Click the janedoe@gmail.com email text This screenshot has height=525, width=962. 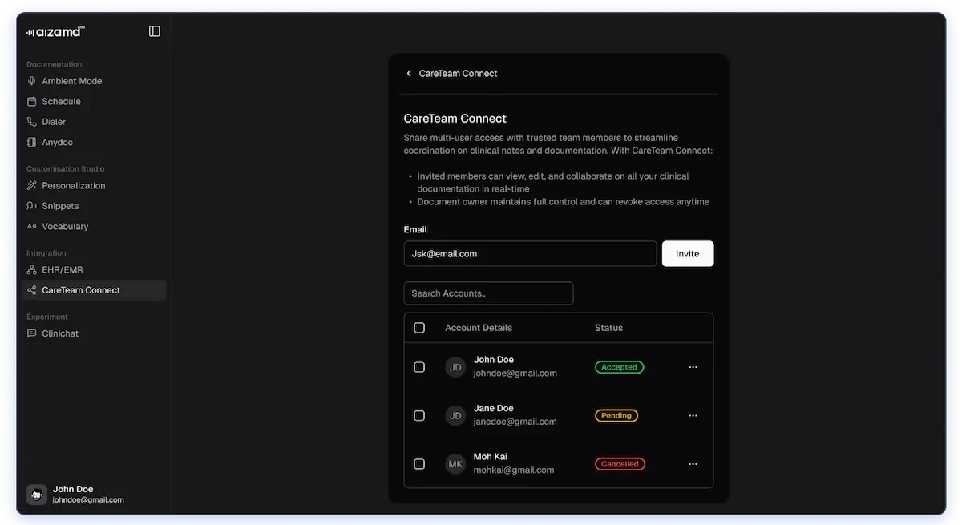tap(515, 422)
